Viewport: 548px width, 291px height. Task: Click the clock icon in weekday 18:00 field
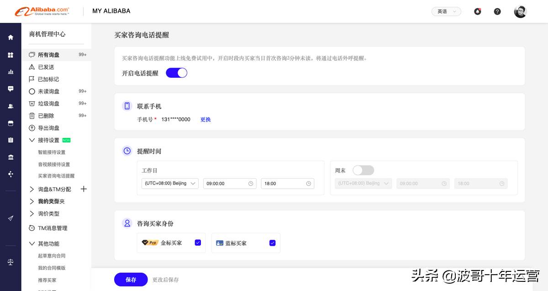pyautogui.click(x=309, y=184)
